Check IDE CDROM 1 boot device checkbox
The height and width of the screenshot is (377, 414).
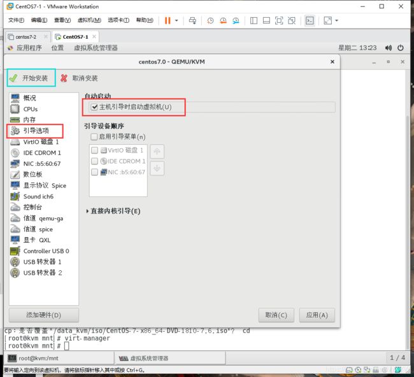[x=94, y=161]
